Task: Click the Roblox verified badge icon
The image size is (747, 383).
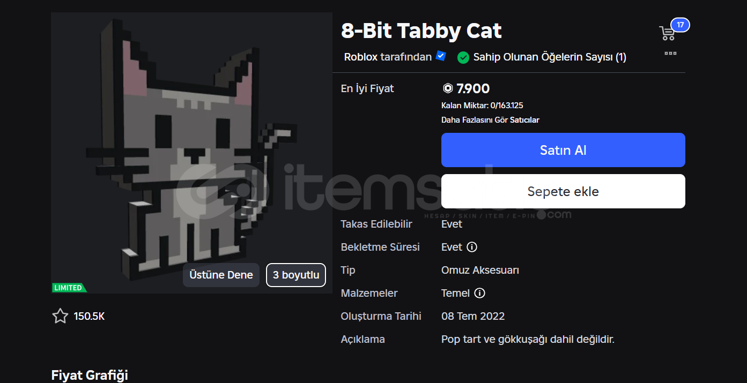Action: click(x=441, y=56)
